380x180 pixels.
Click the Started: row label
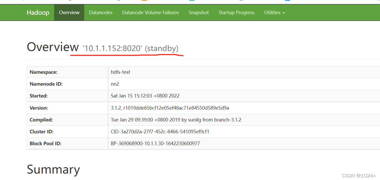[x=39, y=96]
